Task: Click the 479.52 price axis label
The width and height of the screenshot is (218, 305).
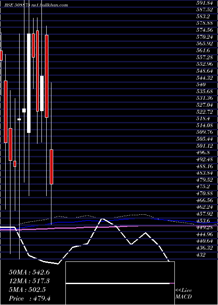Action: point(205,180)
